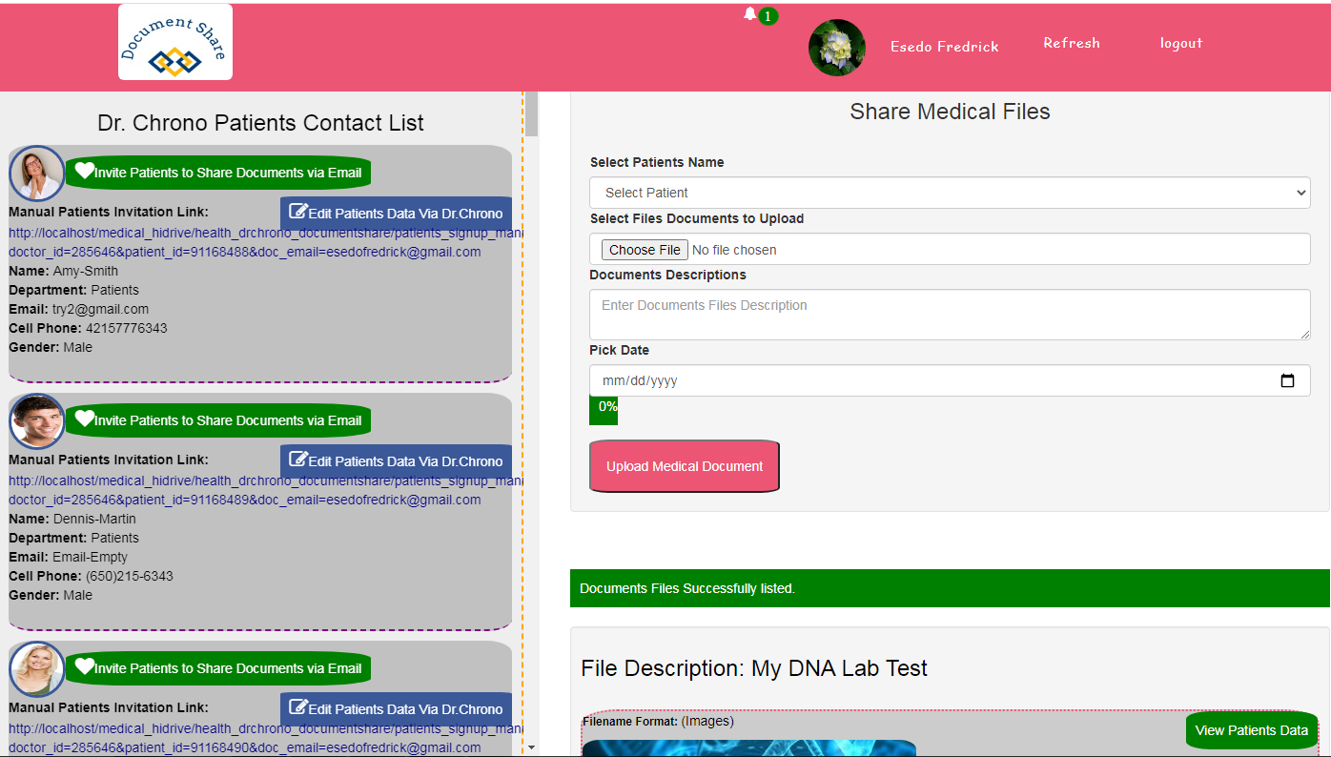
Task: Invite Dennis-Martin to share documents via email
Action: click(x=218, y=420)
